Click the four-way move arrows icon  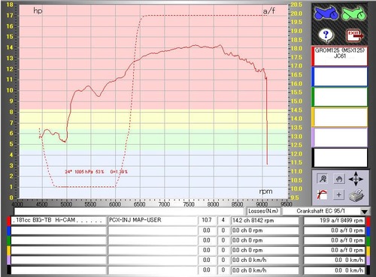point(356,179)
